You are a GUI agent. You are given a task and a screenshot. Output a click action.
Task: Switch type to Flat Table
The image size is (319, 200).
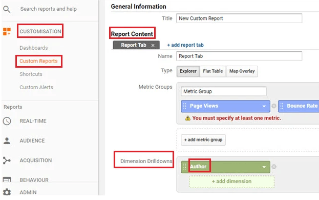213,71
